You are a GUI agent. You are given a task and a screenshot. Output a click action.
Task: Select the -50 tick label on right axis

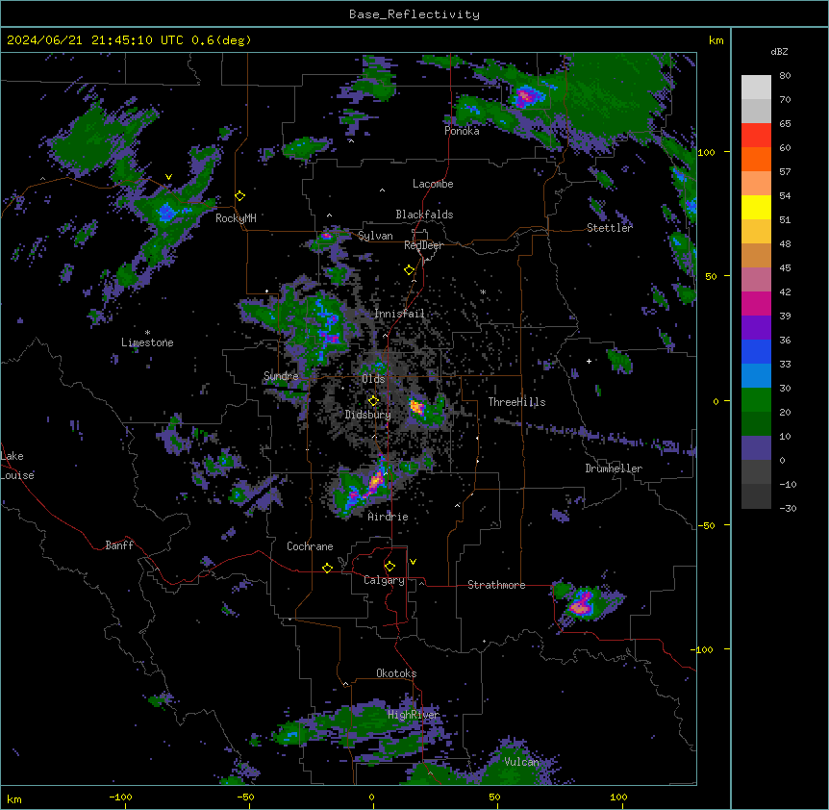pos(706,525)
